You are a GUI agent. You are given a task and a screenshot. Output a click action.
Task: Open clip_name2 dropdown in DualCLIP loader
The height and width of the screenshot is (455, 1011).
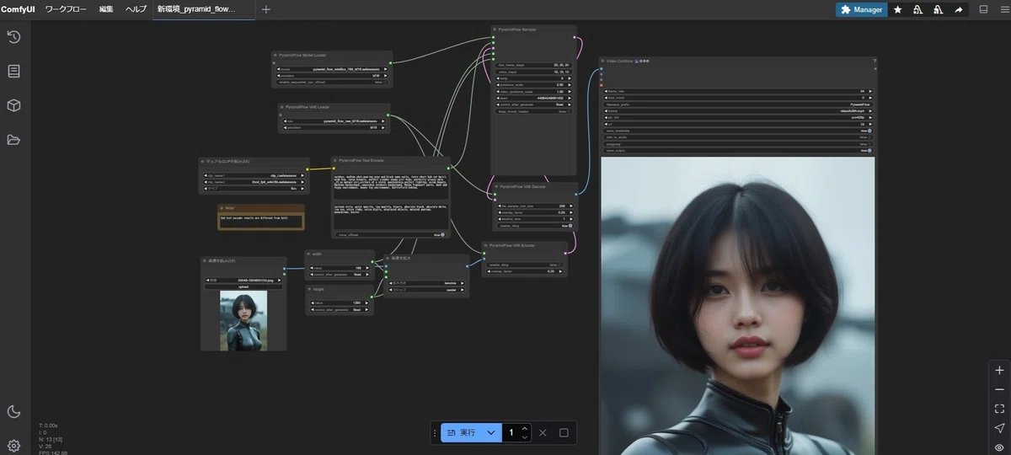click(254, 182)
